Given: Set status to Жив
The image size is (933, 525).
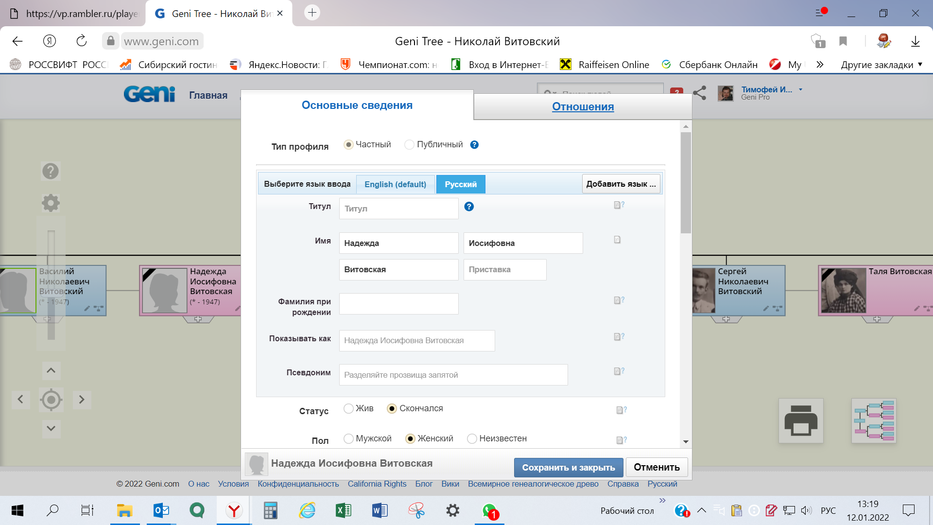Looking at the screenshot, I should [x=348, y=408].
